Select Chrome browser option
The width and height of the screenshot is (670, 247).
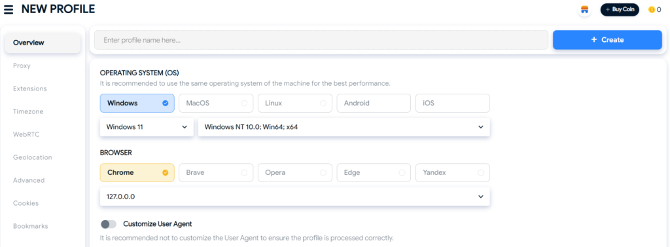pyautogui.click(x=137, y=173)
